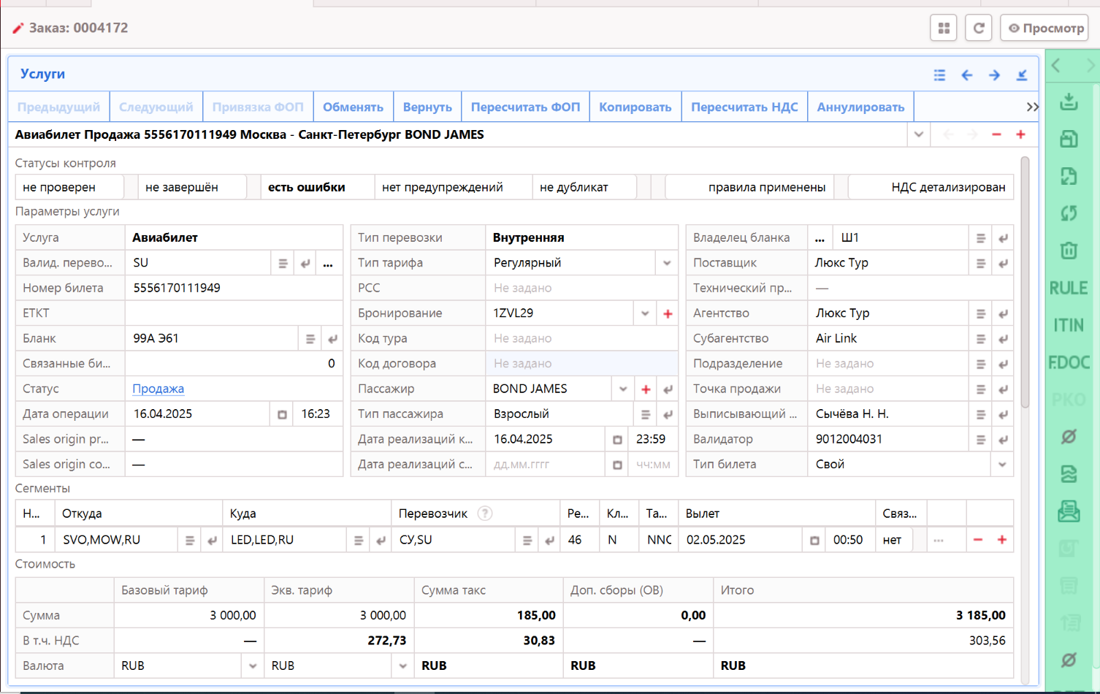The image size is (1100, 694).
Task: Click the list icon in Услуги header
Action: click(939, 75)
